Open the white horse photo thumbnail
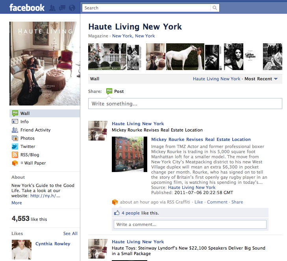 (185, 57)
